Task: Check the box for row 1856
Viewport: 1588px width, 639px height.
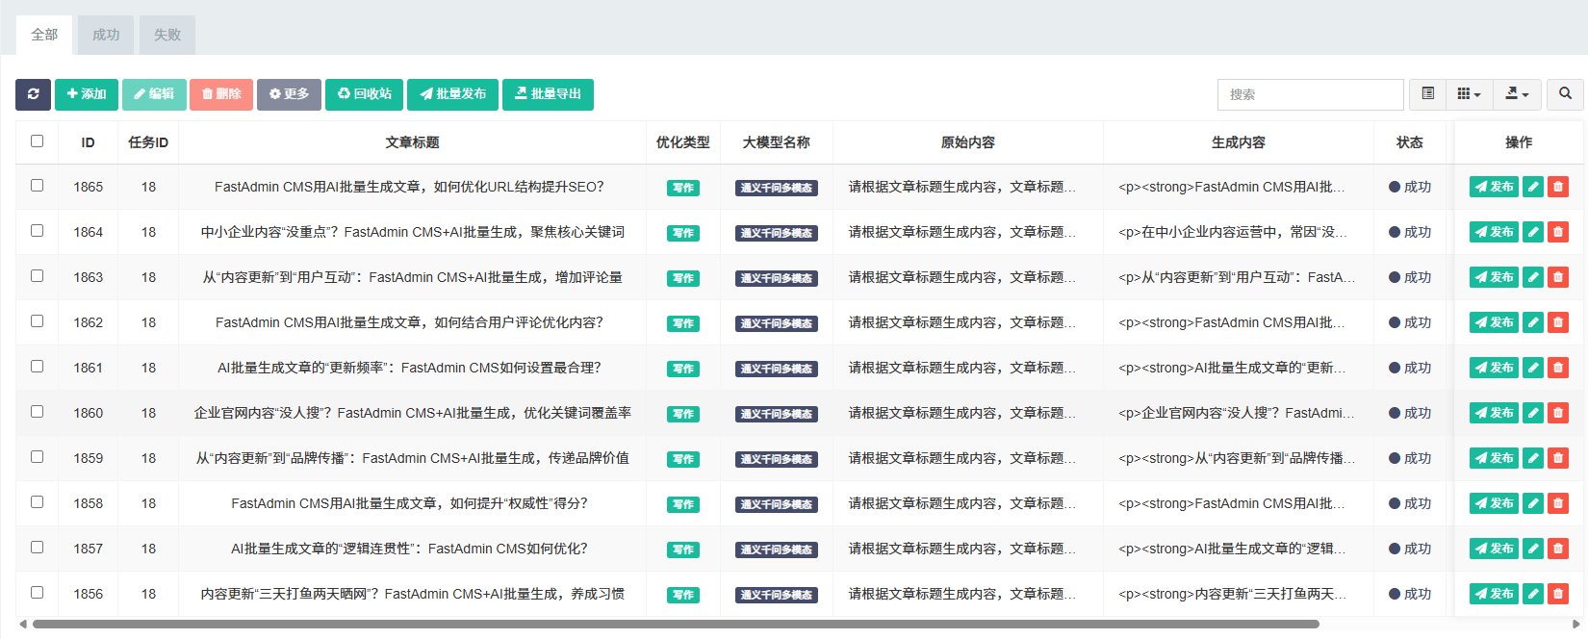Action: (37, 592)
